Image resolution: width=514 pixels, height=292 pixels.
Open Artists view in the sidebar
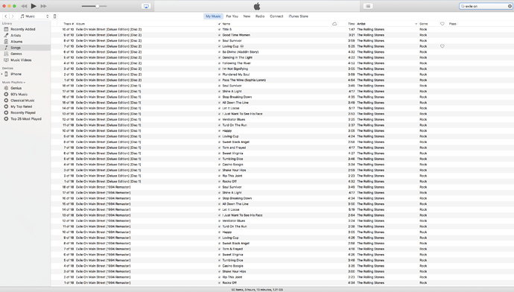(x=16, y=36)
